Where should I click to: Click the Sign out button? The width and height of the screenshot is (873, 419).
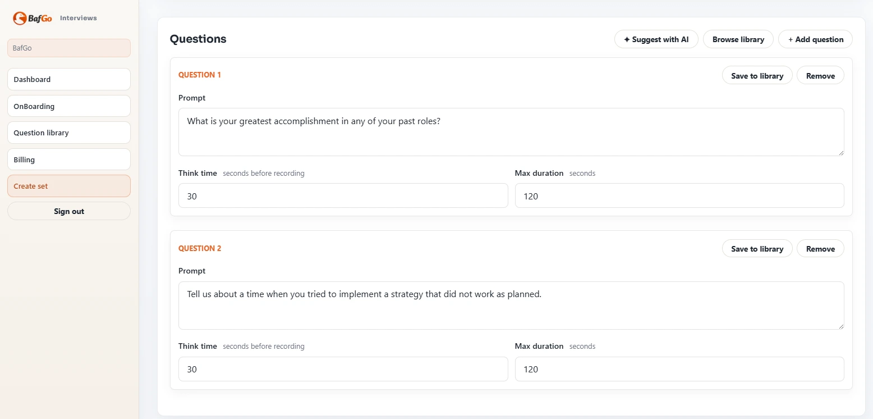pyautogui.click(x=69, y=211)
